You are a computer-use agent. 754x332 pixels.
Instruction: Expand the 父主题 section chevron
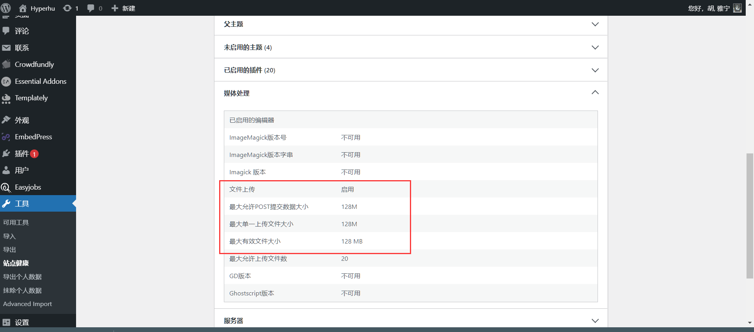point(595,24)
